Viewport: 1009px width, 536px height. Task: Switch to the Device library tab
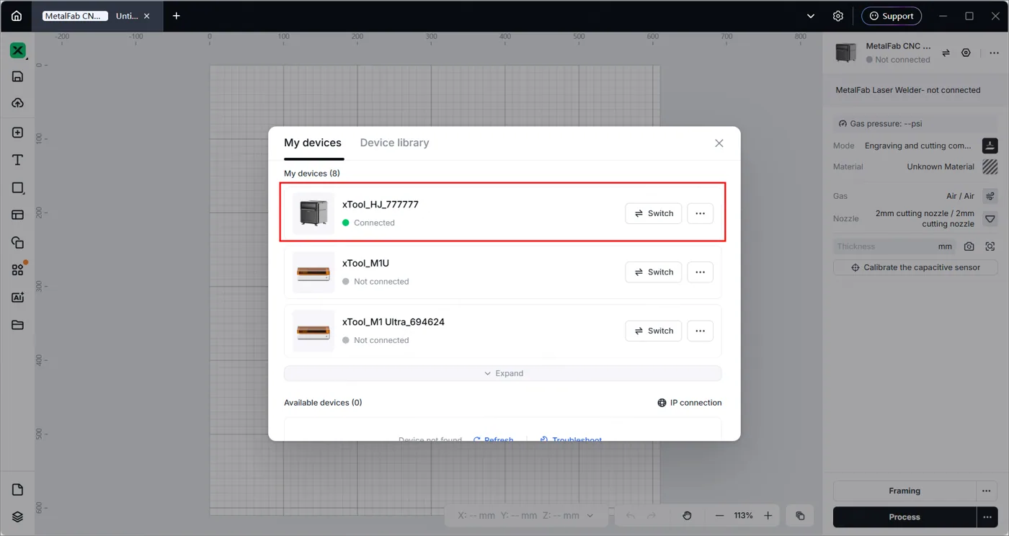pyautogui.click(x=394, y=143)
